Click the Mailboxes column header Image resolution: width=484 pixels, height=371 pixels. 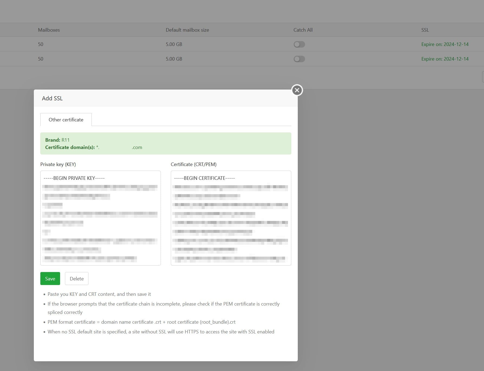pyautogui.click(x=49, y=30)
